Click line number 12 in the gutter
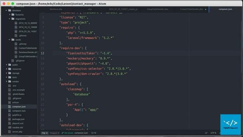The image size is (243, 137). point(43,53)
